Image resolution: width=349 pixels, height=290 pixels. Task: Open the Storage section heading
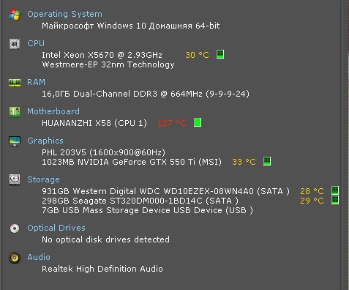43,179
